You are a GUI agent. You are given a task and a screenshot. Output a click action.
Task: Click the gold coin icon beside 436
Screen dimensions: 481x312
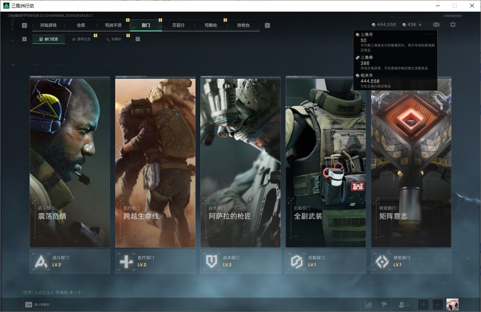tap(404, 25)
